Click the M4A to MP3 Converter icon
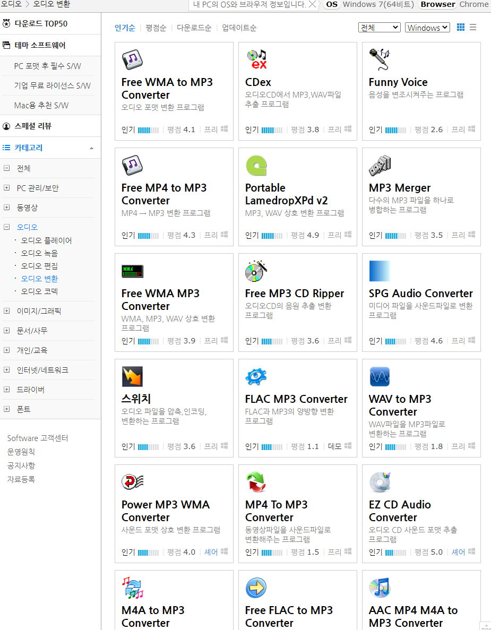 pyautogui.click(x=133, y=588)
